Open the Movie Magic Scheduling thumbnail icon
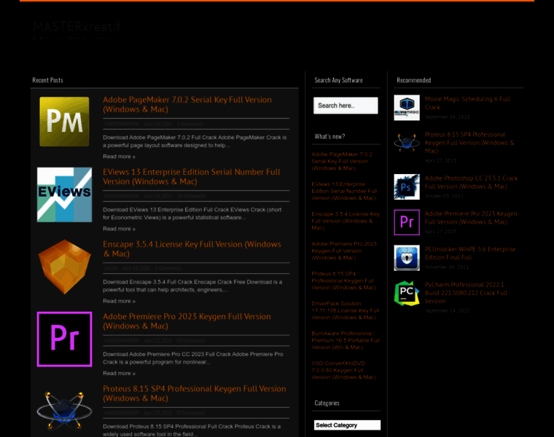 (x=407, y=108)
